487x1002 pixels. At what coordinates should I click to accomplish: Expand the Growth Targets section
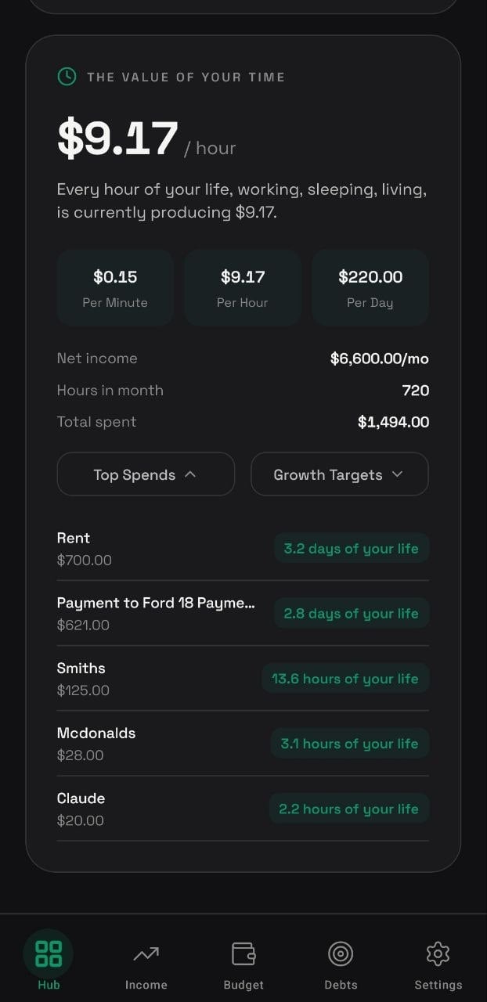339,474
